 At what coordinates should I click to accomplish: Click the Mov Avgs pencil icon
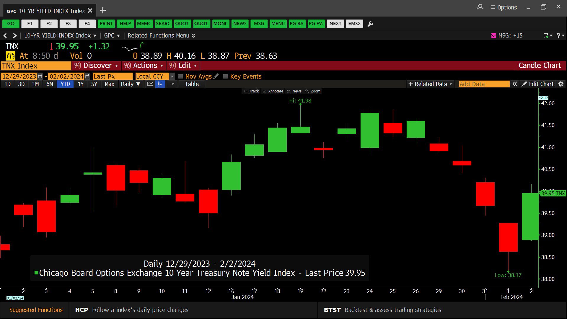216,76
